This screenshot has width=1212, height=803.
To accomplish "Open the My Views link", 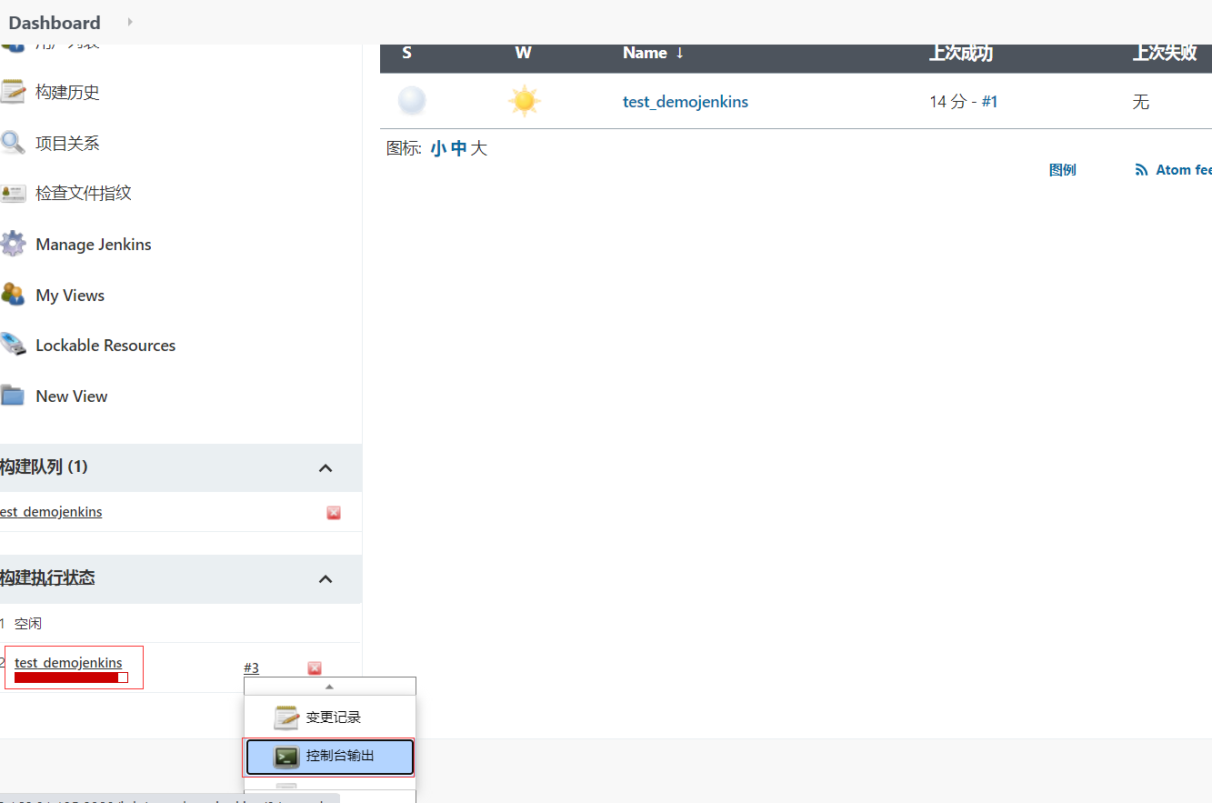I will coord(70,295).
